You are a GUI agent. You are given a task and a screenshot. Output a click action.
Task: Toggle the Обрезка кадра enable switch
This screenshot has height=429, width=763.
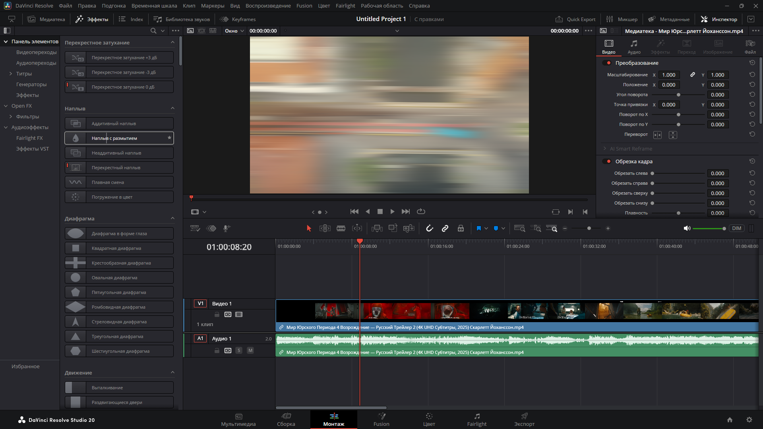[x=607, y=162]
